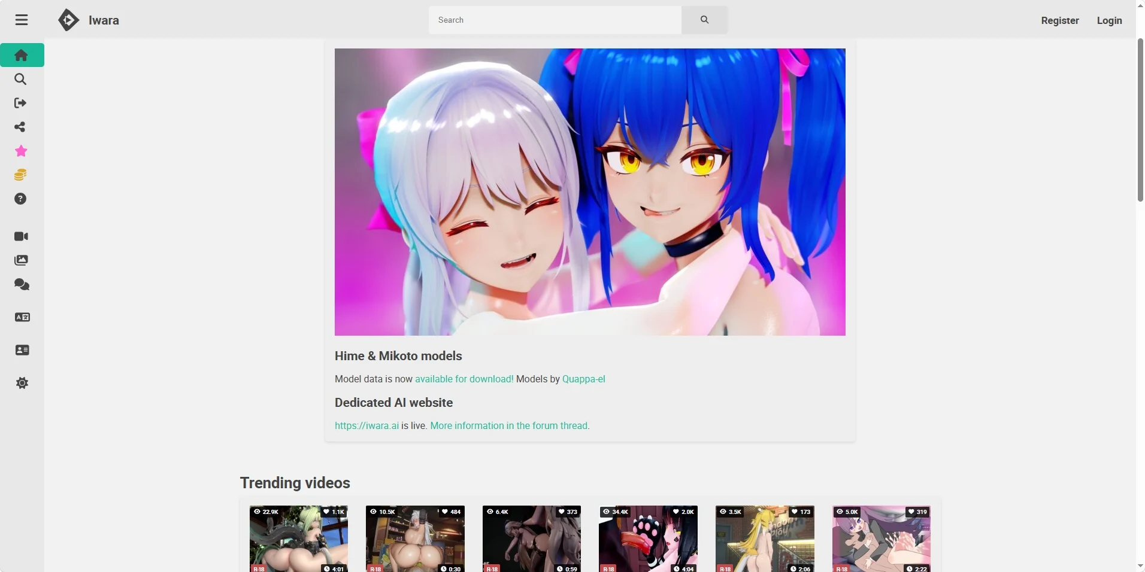Click the ID card icon in sidebar
1145x572 pixels.
tap(22, 350)
